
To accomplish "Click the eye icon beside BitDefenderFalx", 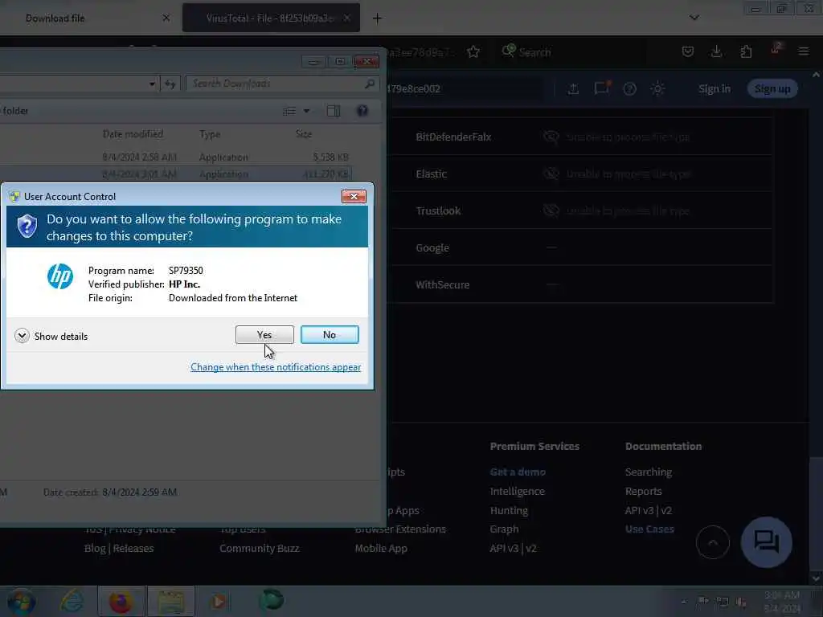I will [551, 137].
